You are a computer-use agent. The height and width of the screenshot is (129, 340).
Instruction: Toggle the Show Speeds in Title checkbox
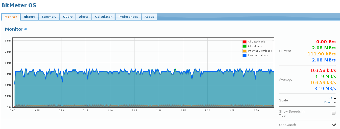(333, 113)
